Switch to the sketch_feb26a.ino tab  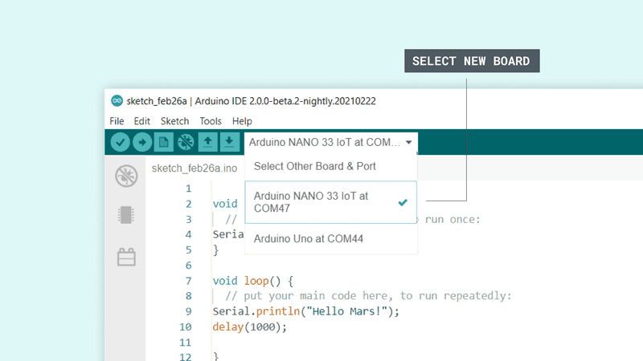pos(194,168)
